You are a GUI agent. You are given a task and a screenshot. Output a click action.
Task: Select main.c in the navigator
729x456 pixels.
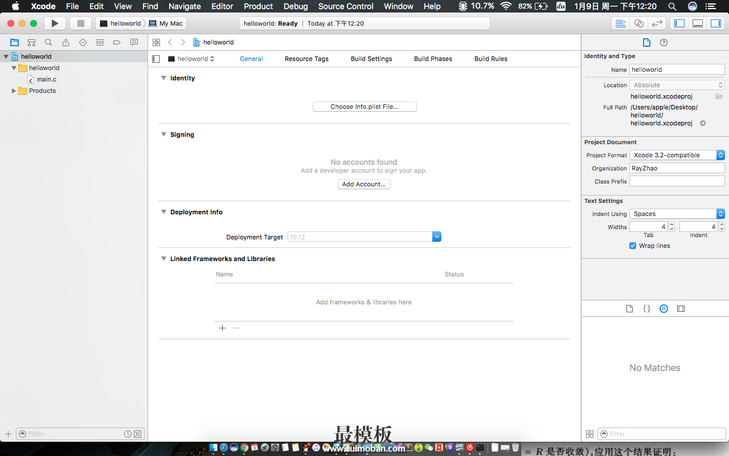[47, 79]
